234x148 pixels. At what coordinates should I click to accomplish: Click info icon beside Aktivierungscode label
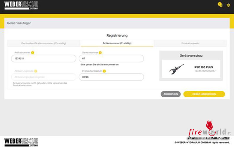tap(36, 71)
